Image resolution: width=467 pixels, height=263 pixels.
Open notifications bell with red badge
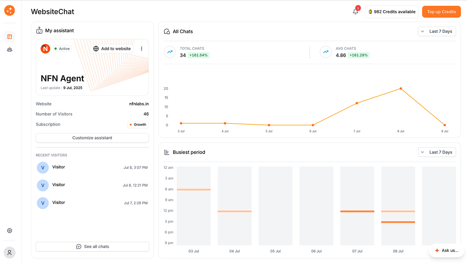(355, 12)
